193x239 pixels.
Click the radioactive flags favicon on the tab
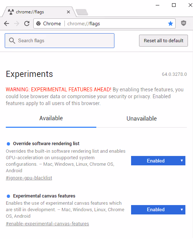(x=11, y=12)
